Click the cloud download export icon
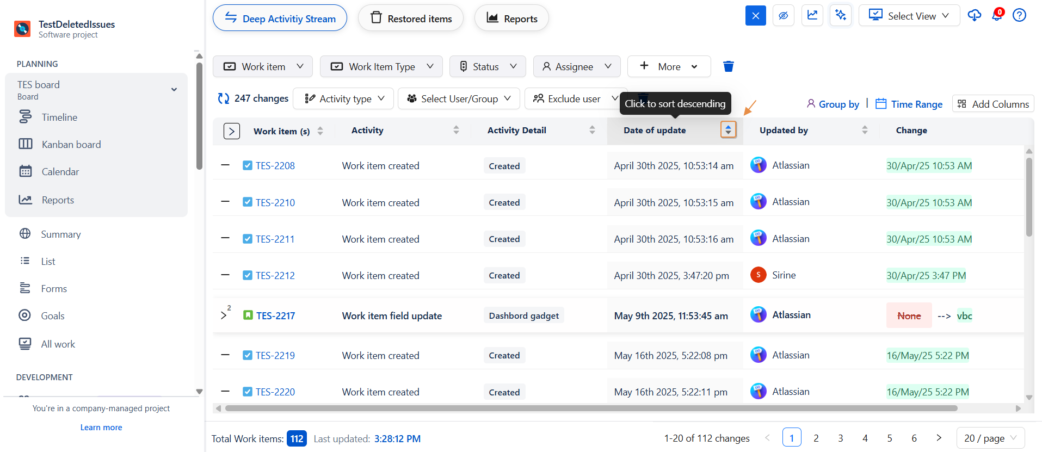 pos(974,15)
